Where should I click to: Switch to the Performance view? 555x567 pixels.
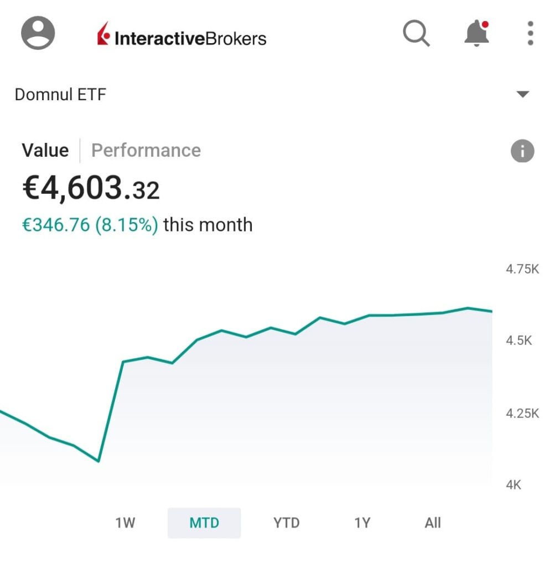click(x=146, y=151)
